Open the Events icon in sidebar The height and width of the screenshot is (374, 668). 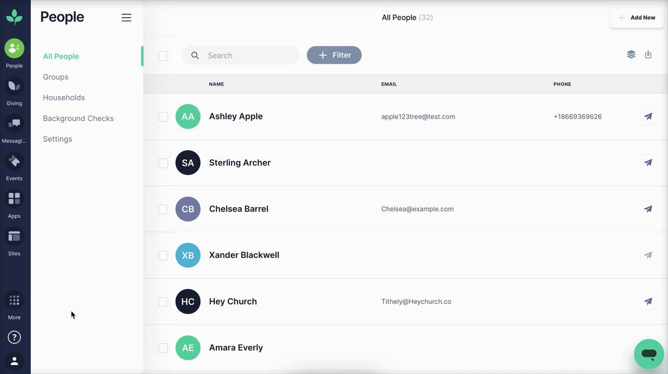[14, 162]
